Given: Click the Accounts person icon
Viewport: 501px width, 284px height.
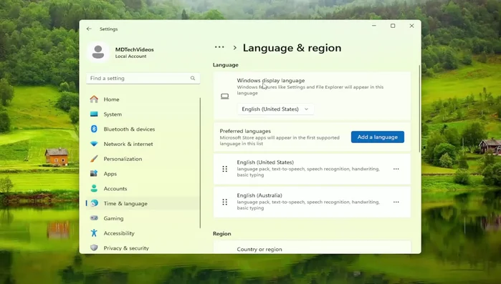Looking at the screenshot, I should pyautogui.click(x=94, y=188).
